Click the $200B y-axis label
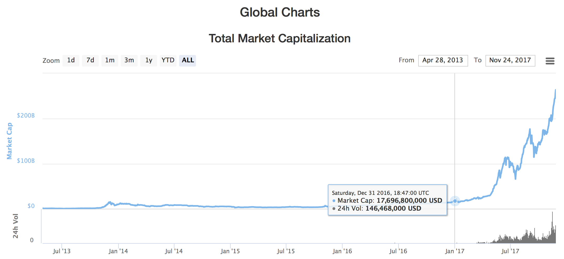Viewport: 564px width, 259px height. point(26,116)
